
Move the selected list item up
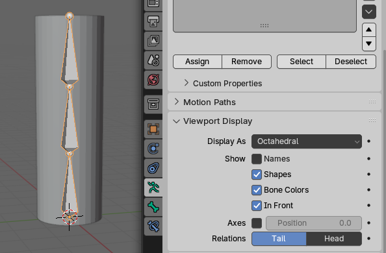coord(368,30)
